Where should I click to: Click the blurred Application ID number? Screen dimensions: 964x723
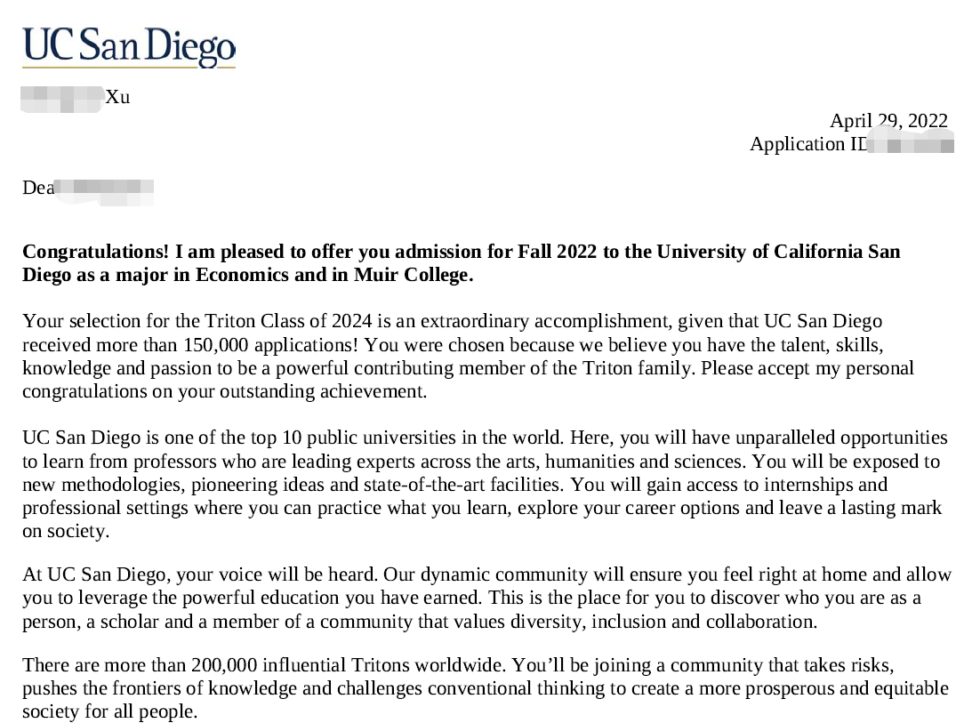click(910, 143)
